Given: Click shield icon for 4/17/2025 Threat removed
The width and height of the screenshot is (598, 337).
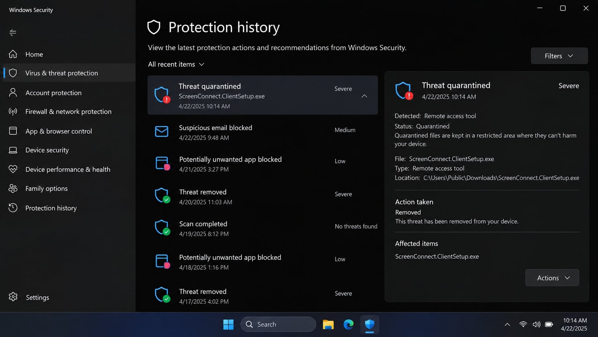Looking at the screenshot, I should (162, 294).
